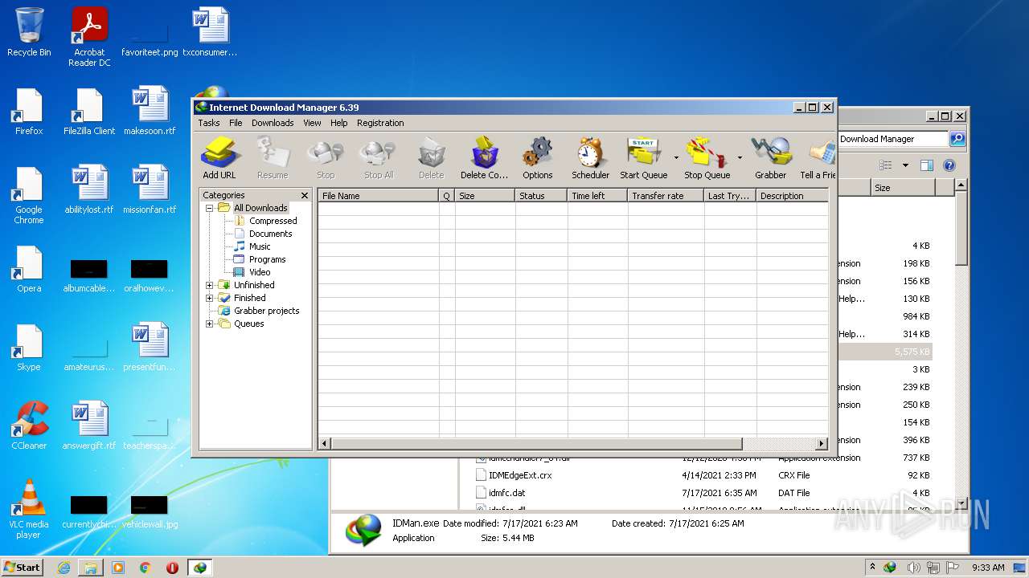Open the Downloads menu
This screenshot has width=1029, height=578.
tap(273, 123)
